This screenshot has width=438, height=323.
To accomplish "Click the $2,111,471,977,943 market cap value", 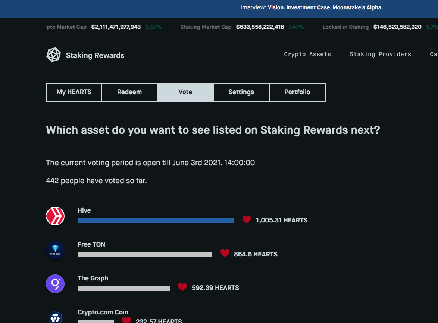I will point(116,27).
